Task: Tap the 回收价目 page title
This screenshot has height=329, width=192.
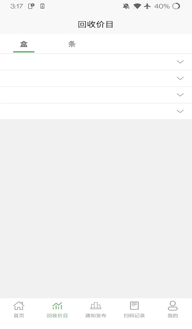Action: pyautogui.click(x=96, y=24)
